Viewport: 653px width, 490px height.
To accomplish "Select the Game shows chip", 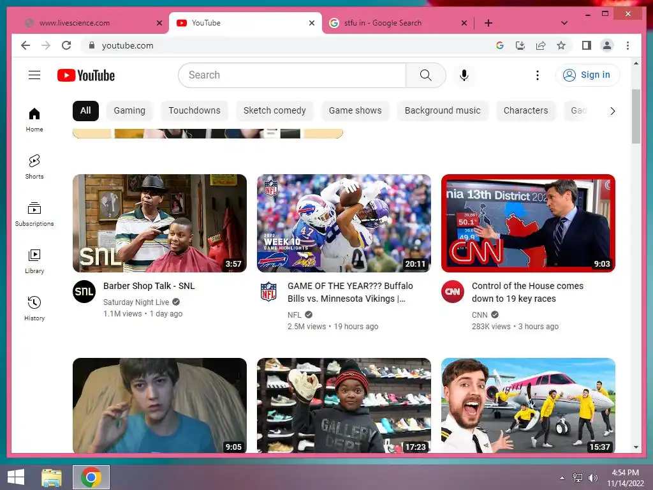I will tap(355, 111).
